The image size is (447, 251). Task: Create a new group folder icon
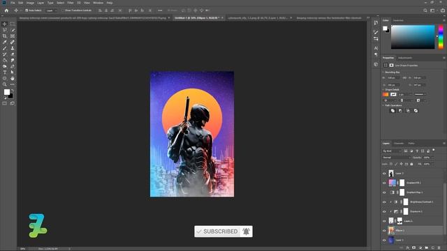point(427,248)
